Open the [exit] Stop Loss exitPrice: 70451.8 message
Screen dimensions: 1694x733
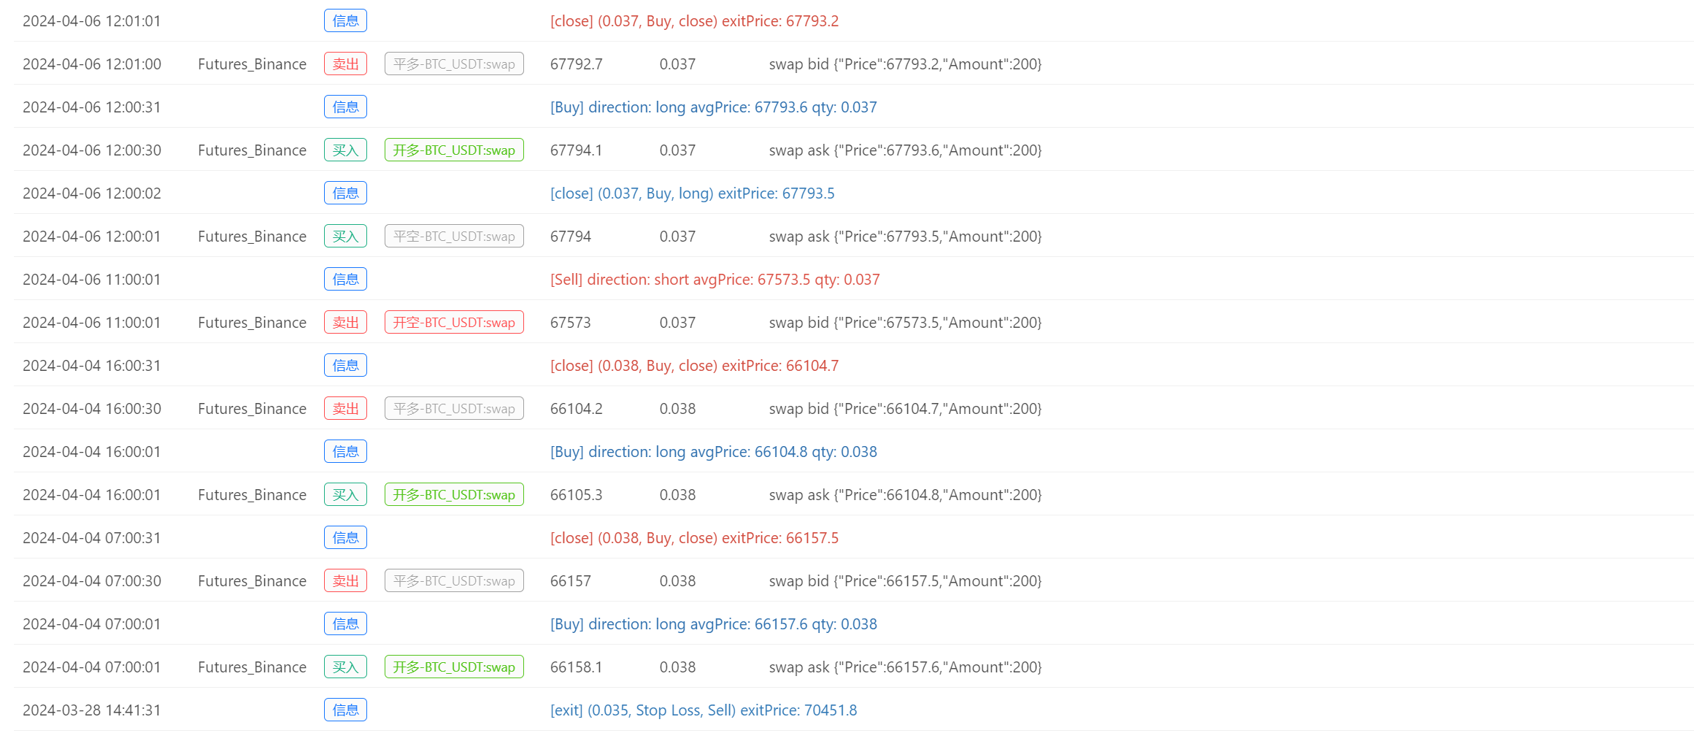click(704, 710)
